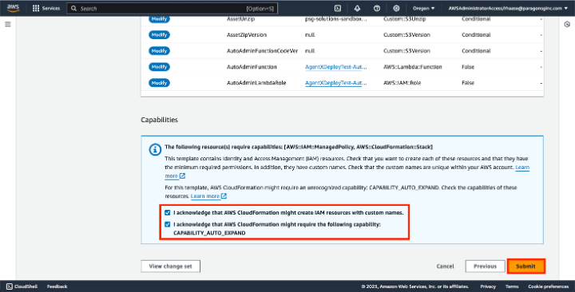The image size is (575, 292).
Task: Click the Modify badge for AssetZipVersion
Action: click(159, 35)
